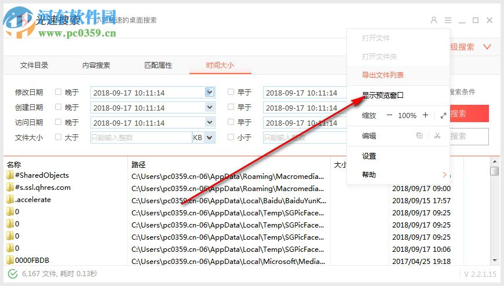This screenshot has height=286, width=504.
Task: Open accessed date later-than date dropdown
Action: 210,122
